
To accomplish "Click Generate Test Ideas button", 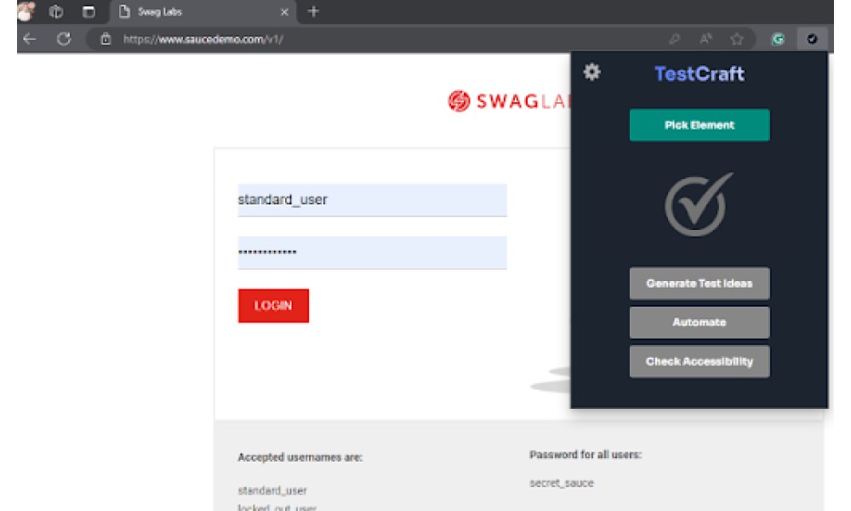I will click(x=699, y=283).
